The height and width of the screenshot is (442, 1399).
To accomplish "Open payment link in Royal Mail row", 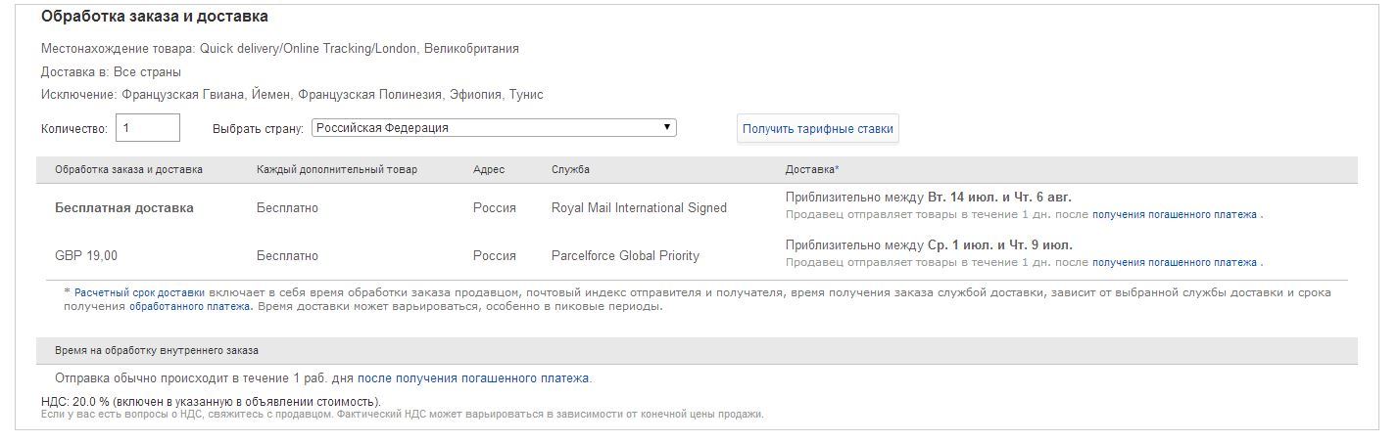I will [x=1174, y=215].
